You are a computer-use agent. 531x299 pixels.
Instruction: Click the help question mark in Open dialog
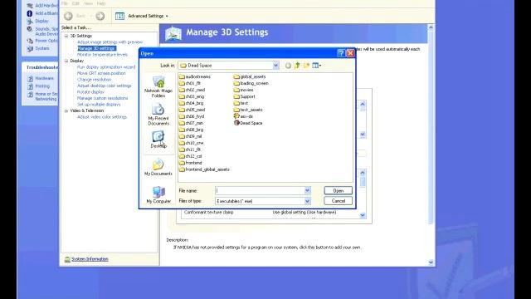(341, 53)
